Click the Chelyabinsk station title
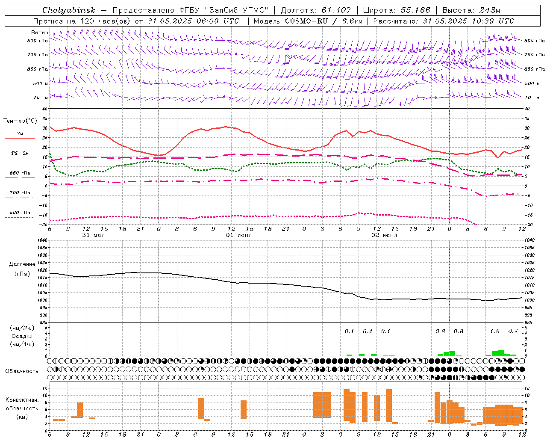 pyautogui.click(x=68, y=10)
